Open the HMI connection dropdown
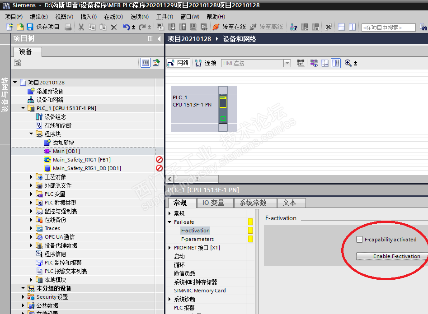The width and height of the screenshot is (428, 314). (x=287, y=63)
